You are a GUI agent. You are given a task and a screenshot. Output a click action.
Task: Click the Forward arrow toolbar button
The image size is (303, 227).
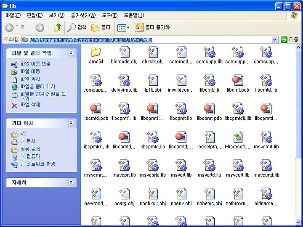click(x=40, y=28)
